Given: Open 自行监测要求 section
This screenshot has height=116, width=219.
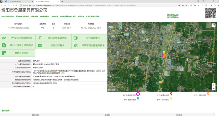Looking at the screenshot, I should click(x=89, y=38).
